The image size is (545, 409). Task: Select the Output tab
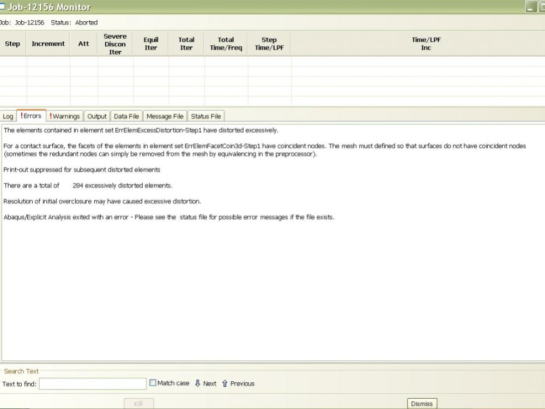pos(97,116)
